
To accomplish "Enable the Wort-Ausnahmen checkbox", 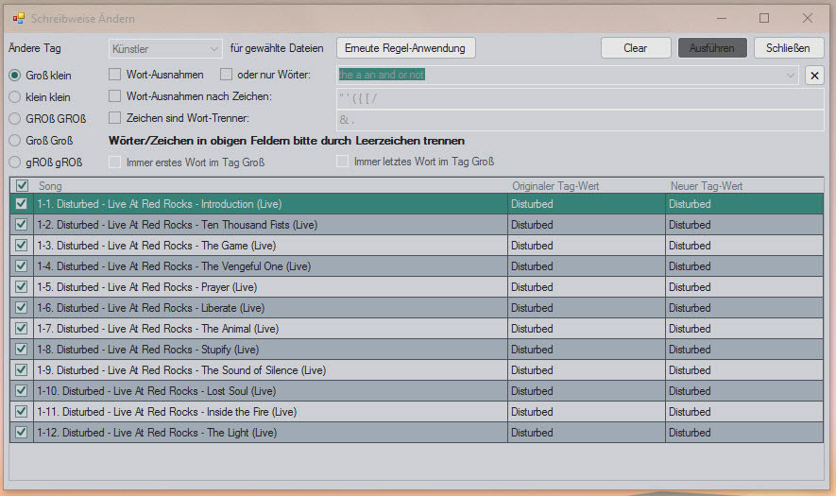I will (x=114, y=74).
